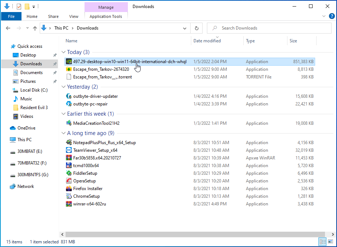This screenshot has width=337, height=247.
Task: Open Local Disk (C:) in sidebar
Action: [34, 90]
